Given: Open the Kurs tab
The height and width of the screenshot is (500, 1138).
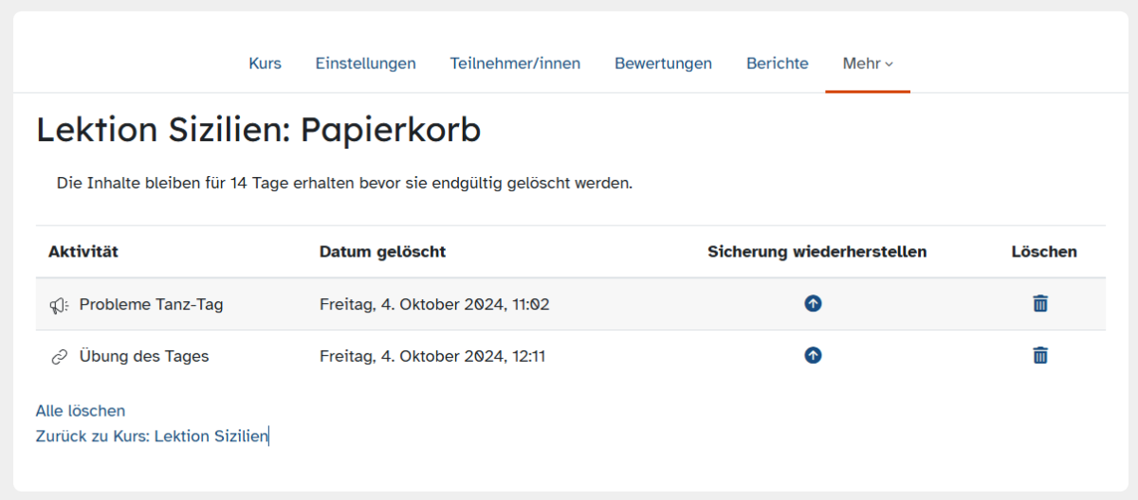Looking at the screenshot, I should 265,63.
